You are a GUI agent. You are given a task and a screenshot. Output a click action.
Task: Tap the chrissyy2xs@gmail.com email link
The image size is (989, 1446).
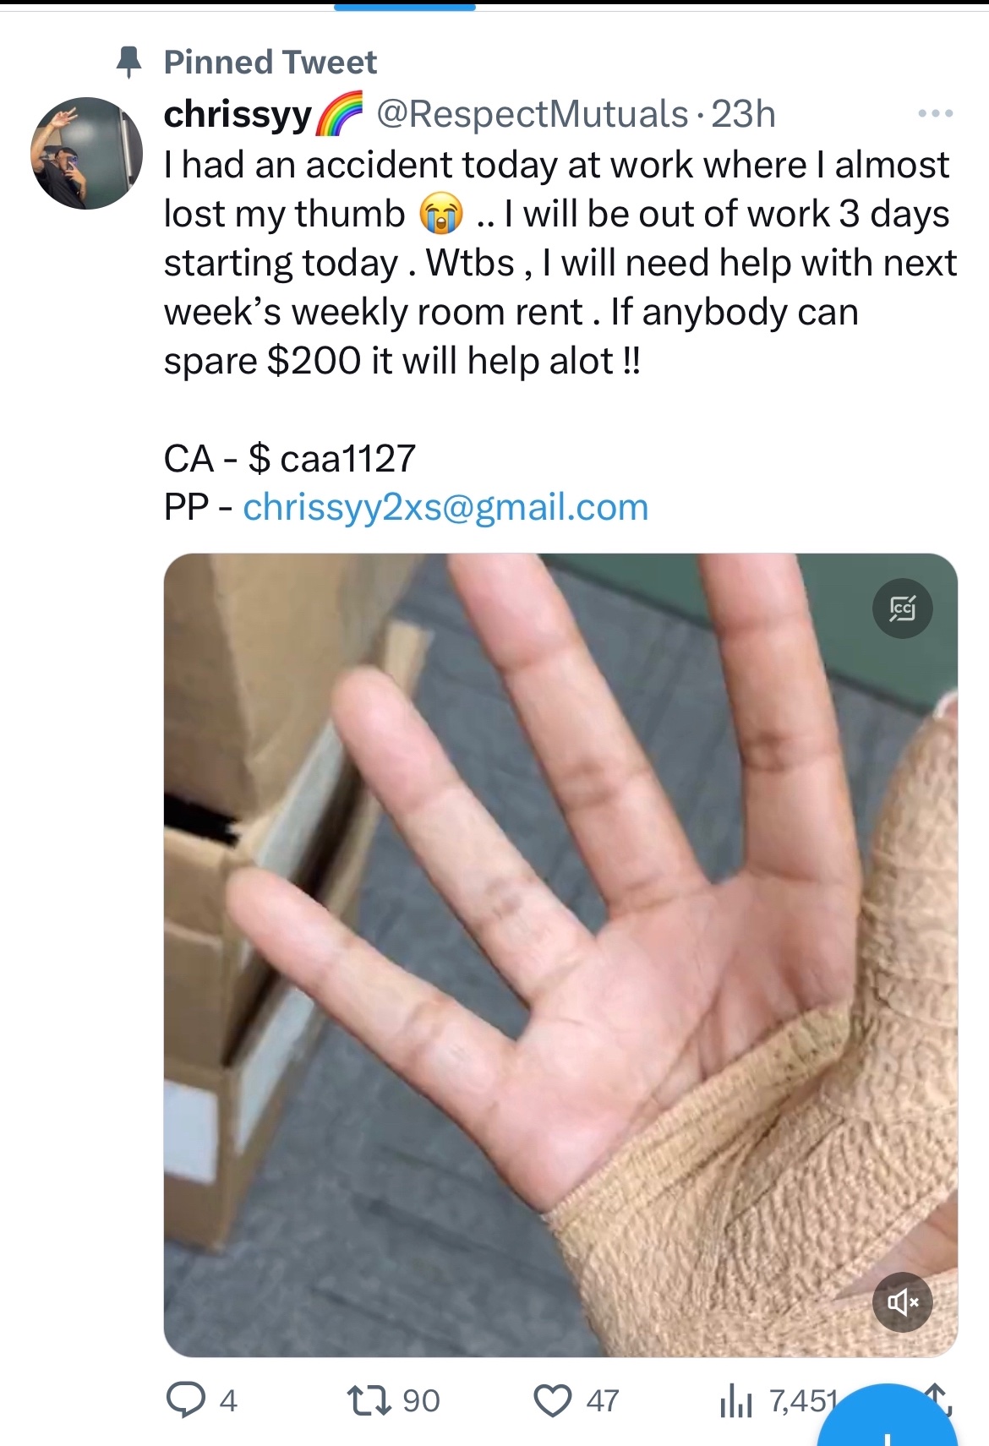(x=445, y=507)
